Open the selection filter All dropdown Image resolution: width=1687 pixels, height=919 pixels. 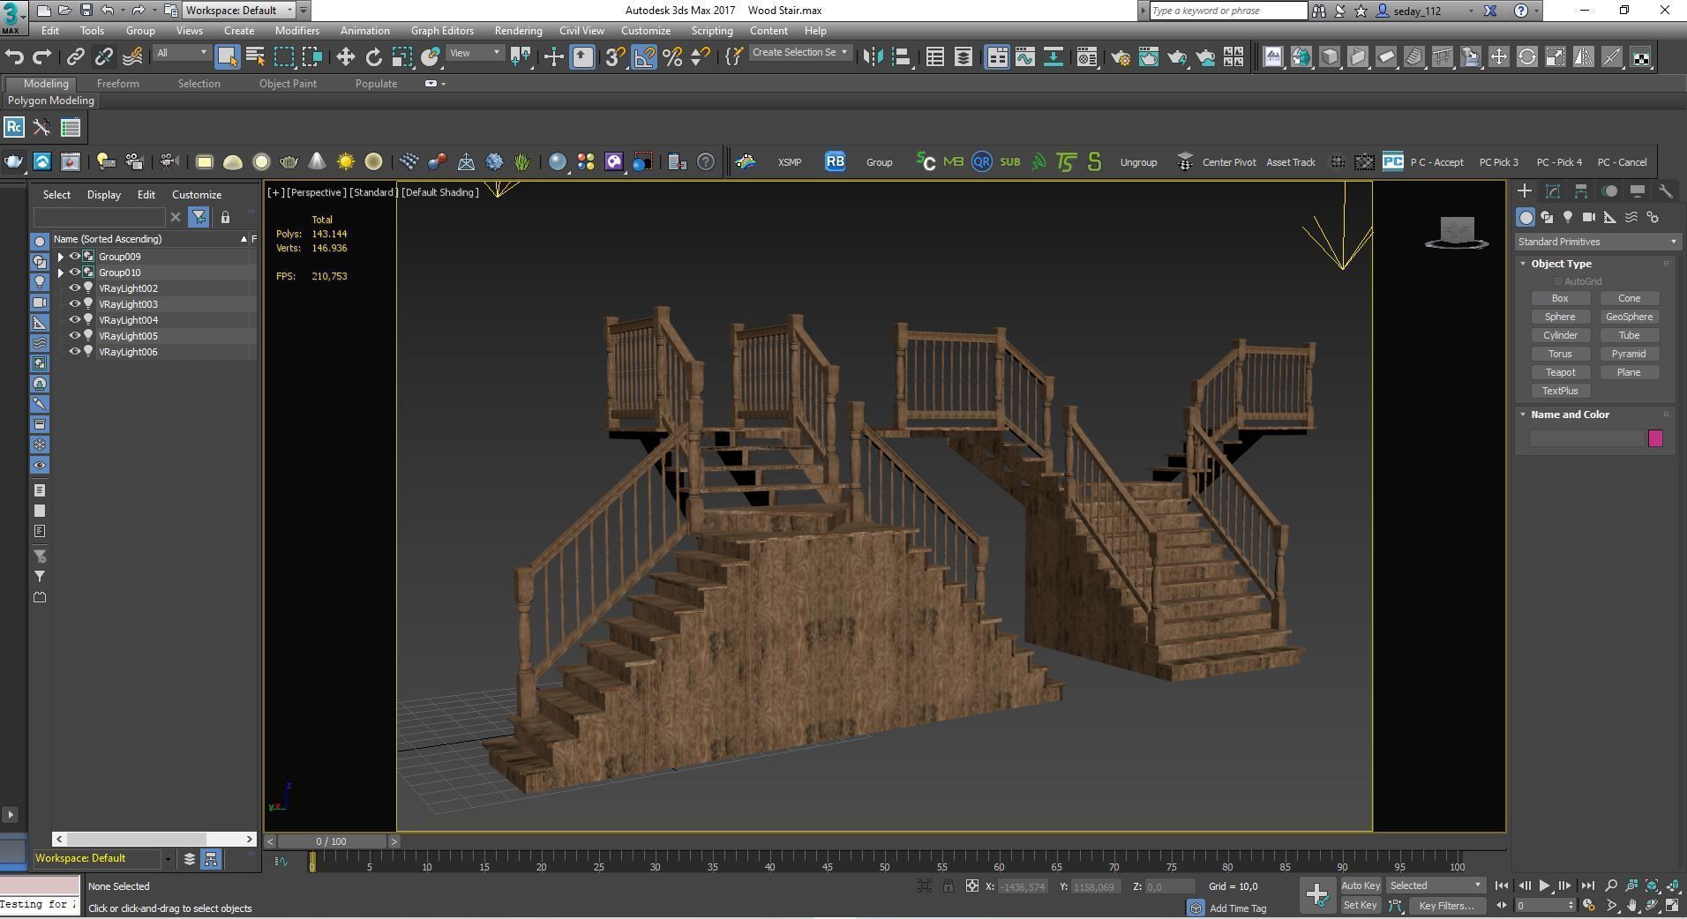click(x=182, y=53)
